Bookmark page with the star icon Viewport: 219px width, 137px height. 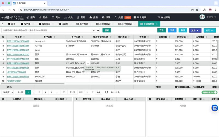pyautogui.click(x=197, y=10)
